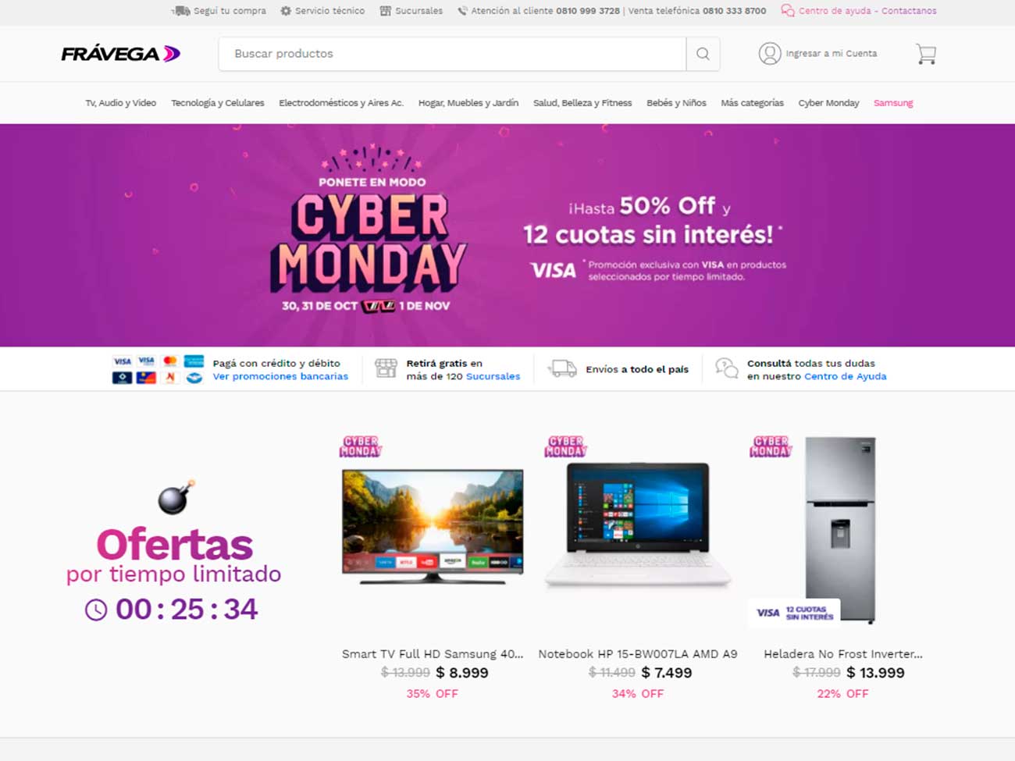Click the store icon next to Sucursales
This screenshot has height=761, width=1015.
click(385, 11)
